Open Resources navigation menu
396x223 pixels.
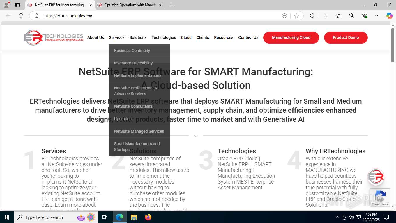224,37
